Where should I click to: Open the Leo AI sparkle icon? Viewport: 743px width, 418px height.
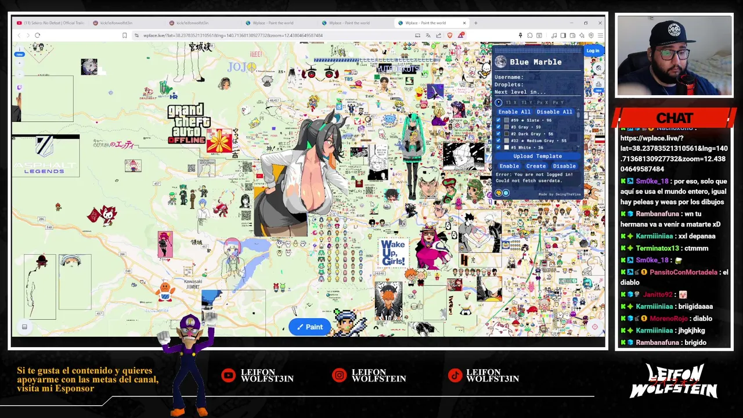pos(582,35)
